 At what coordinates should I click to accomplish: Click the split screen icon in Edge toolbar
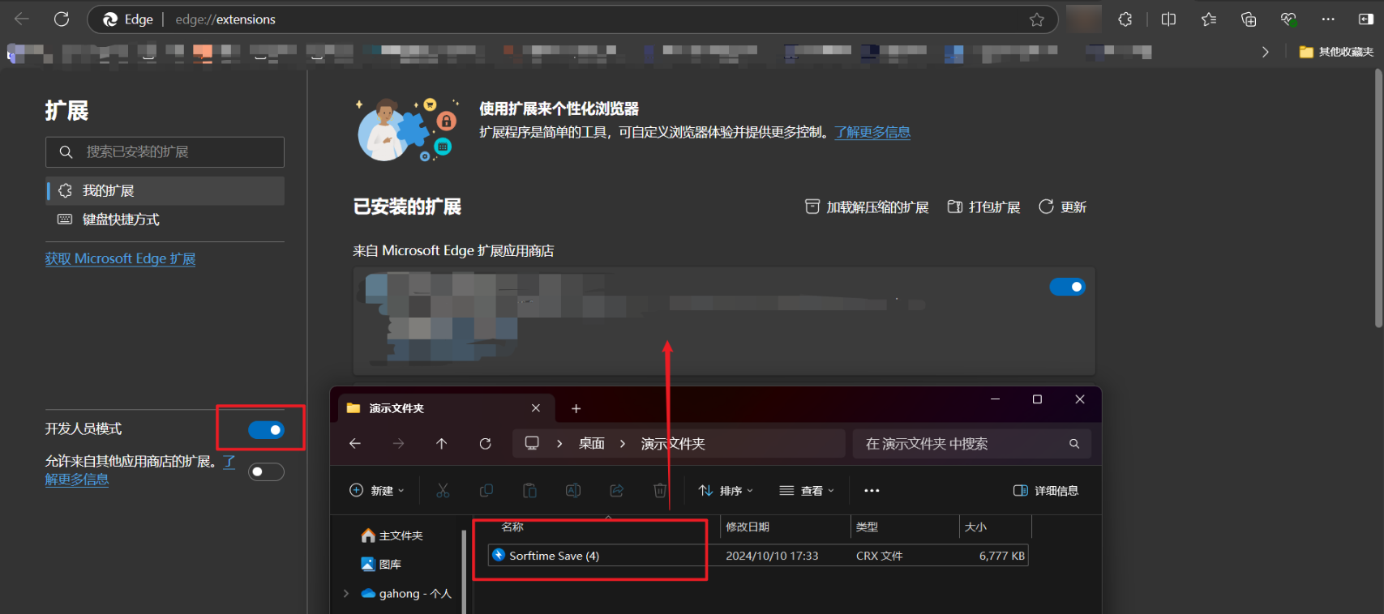click(1168, 19)
